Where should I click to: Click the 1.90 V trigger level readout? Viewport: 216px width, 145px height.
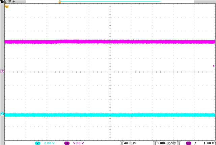tap(209, 143)
